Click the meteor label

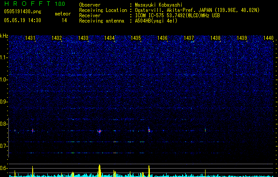[63, 14]
